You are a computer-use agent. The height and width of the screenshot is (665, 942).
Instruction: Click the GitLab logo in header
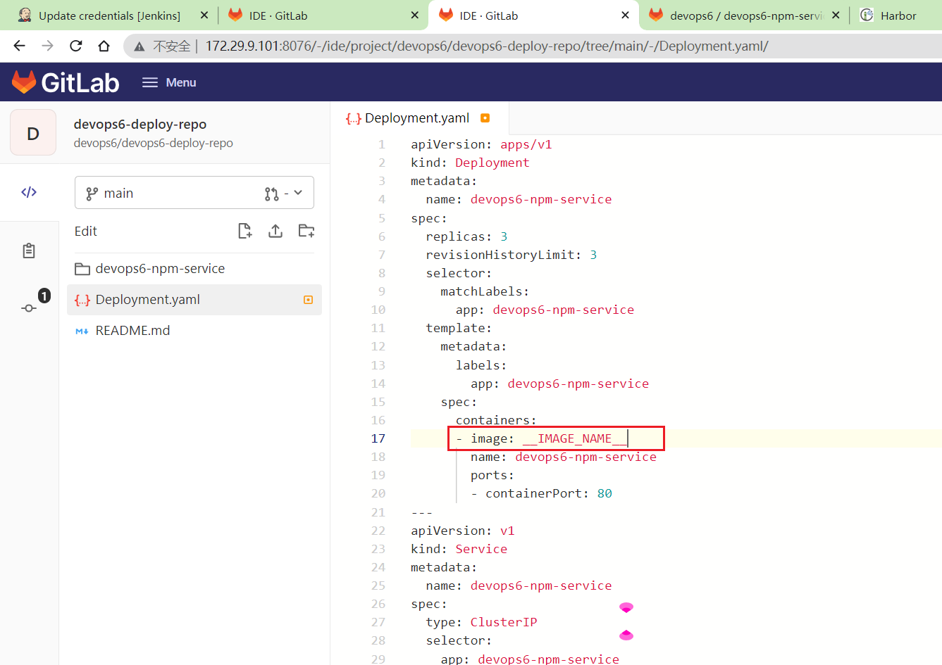[66, 82]
